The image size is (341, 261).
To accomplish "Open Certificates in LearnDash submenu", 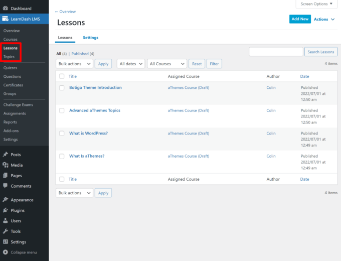I will (13, 85).
